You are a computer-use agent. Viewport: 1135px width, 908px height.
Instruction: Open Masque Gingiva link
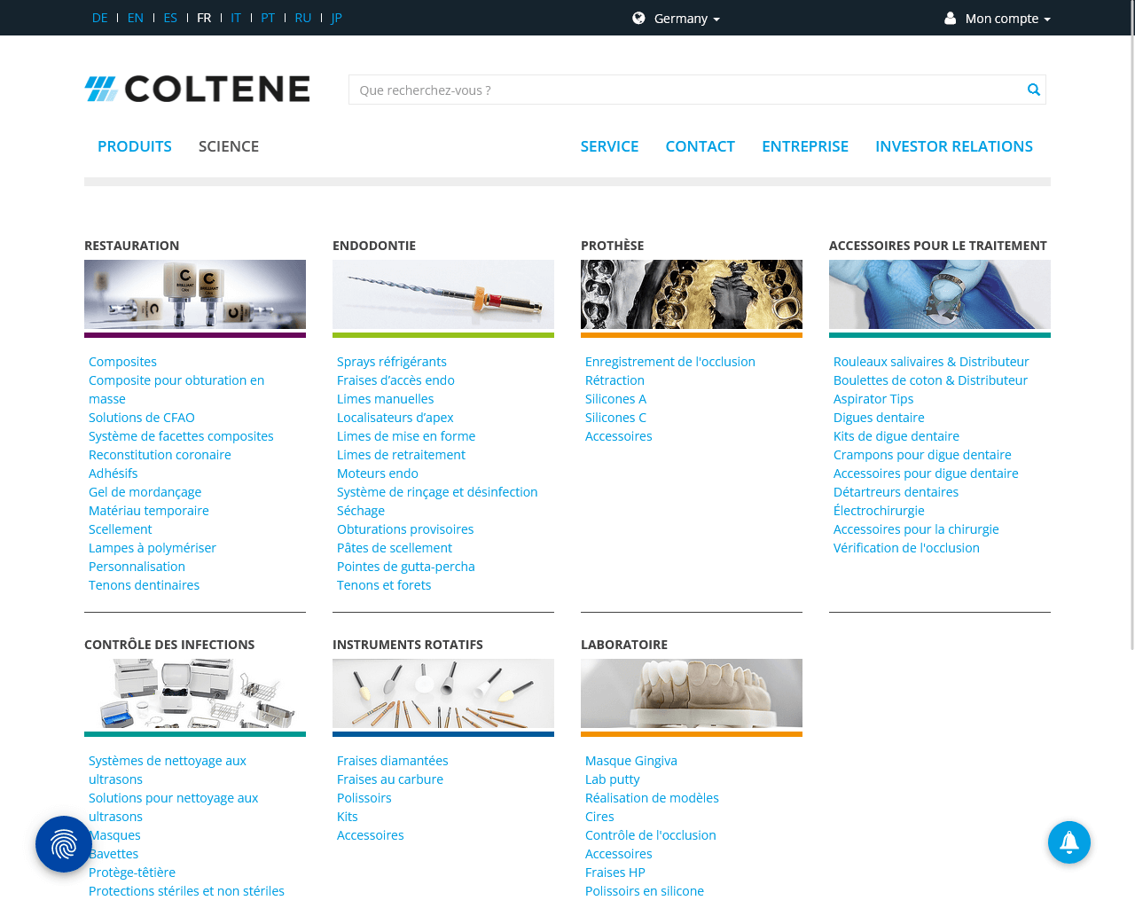[631, 761]
